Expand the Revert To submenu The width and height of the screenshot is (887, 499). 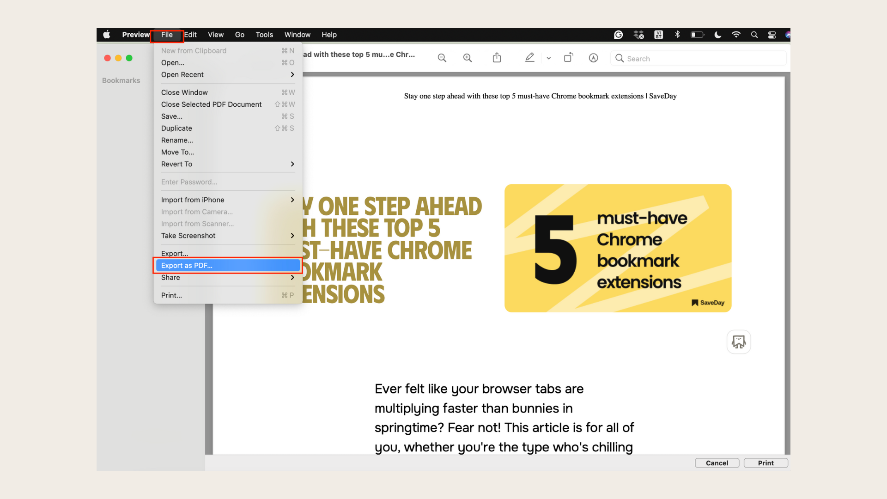click(228, 164)
